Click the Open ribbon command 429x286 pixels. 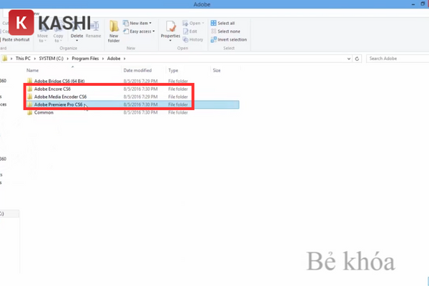click(x=193, y=24)
